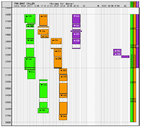This screenshot has height=127, width=141.
Task: Select the orange down-arrow 30A block
Action: pos(63,117)
